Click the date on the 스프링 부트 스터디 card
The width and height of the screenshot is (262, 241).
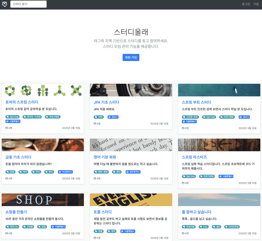coord(248,128)
